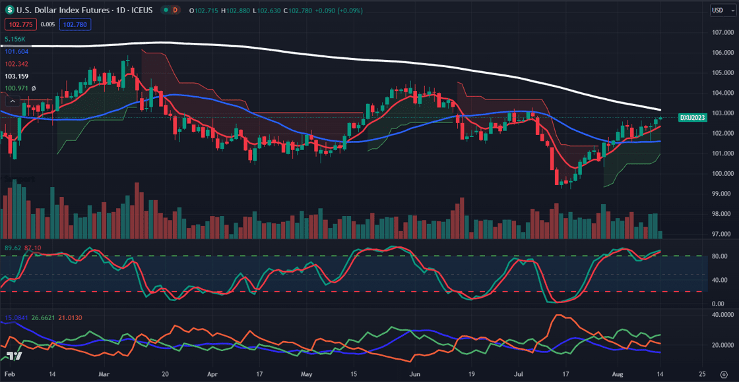
Task: Click the 80.00 stochastic axis label
Action: [x=719, y=256]
